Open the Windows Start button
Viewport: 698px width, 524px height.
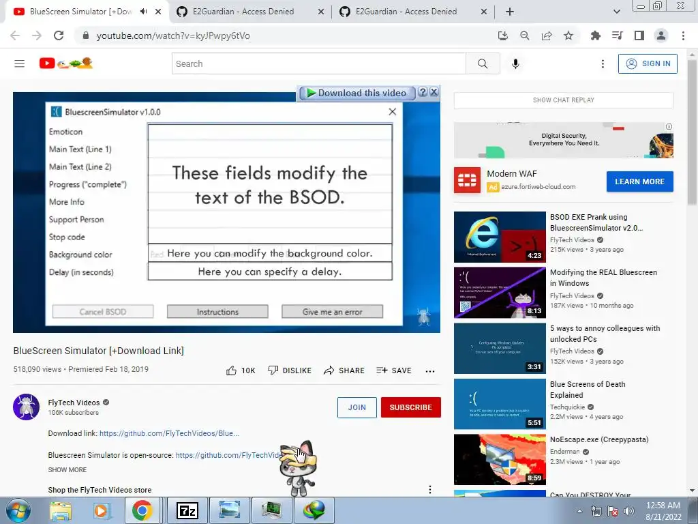click(18, 510)
